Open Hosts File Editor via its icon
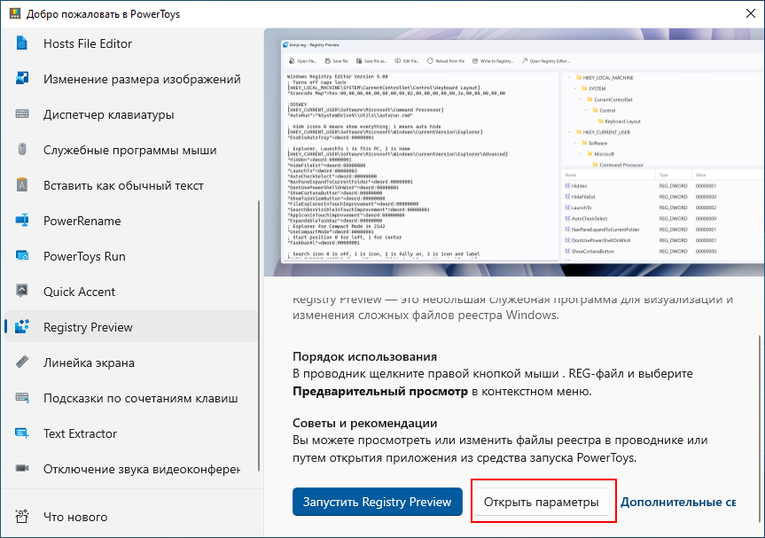This screenshot has width=765, height=538. click(22, 43)
